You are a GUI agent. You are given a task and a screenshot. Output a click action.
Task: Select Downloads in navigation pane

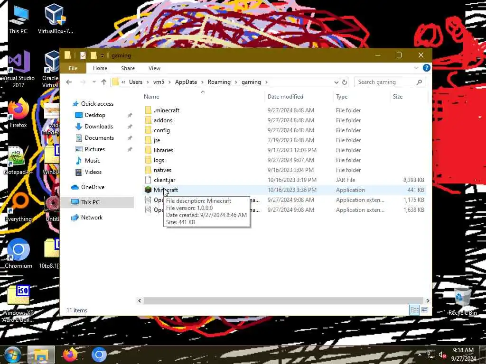point(99,127)
